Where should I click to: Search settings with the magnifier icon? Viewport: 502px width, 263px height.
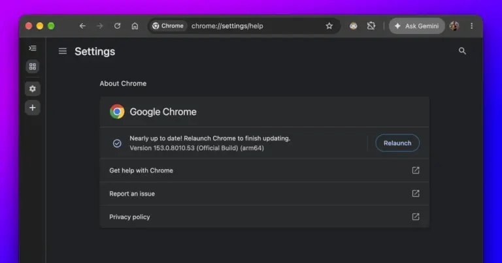point(462,51)
